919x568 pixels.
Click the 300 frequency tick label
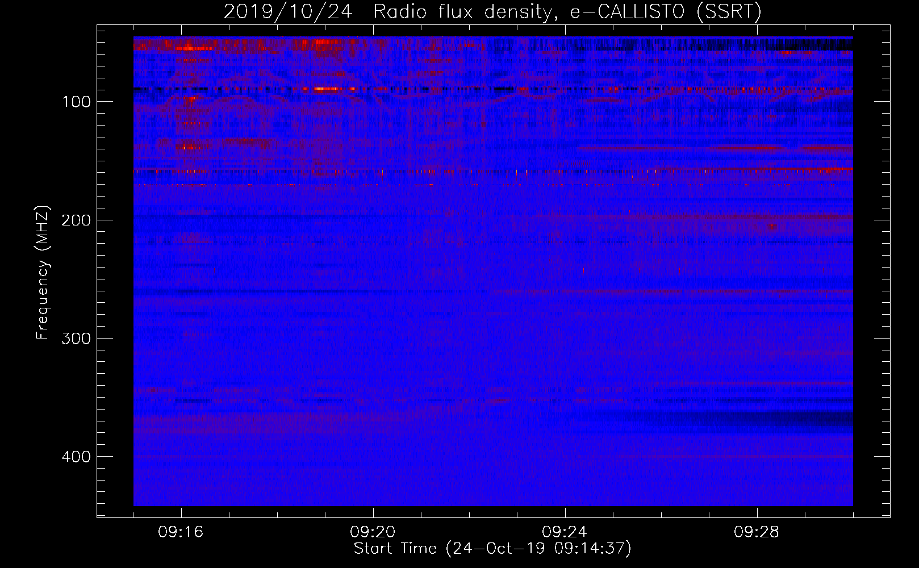click(x=76, y=339)
